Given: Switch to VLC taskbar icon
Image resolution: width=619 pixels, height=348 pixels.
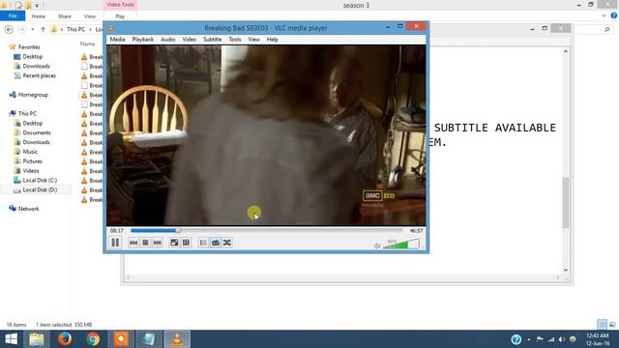Looking at the screenshot, I should pos(177,339).
